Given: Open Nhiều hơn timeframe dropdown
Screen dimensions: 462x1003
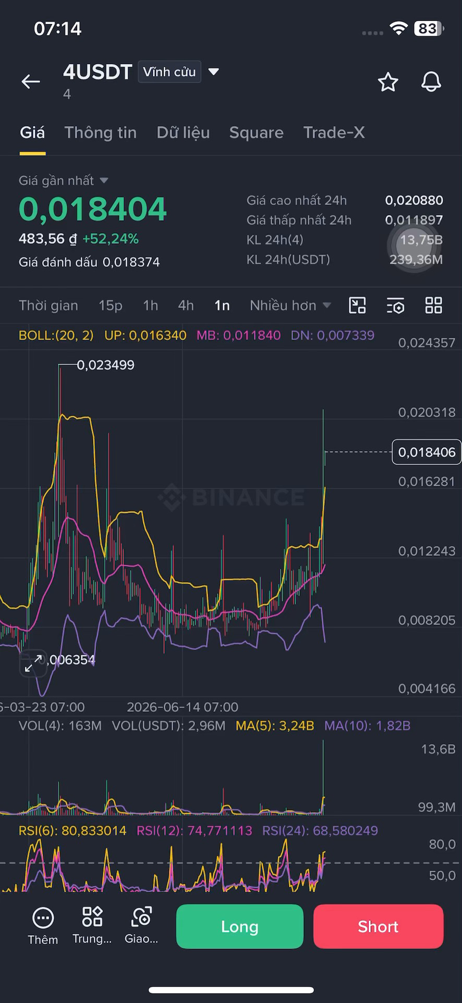Looking at the screenshot, I should pos(290,306).
